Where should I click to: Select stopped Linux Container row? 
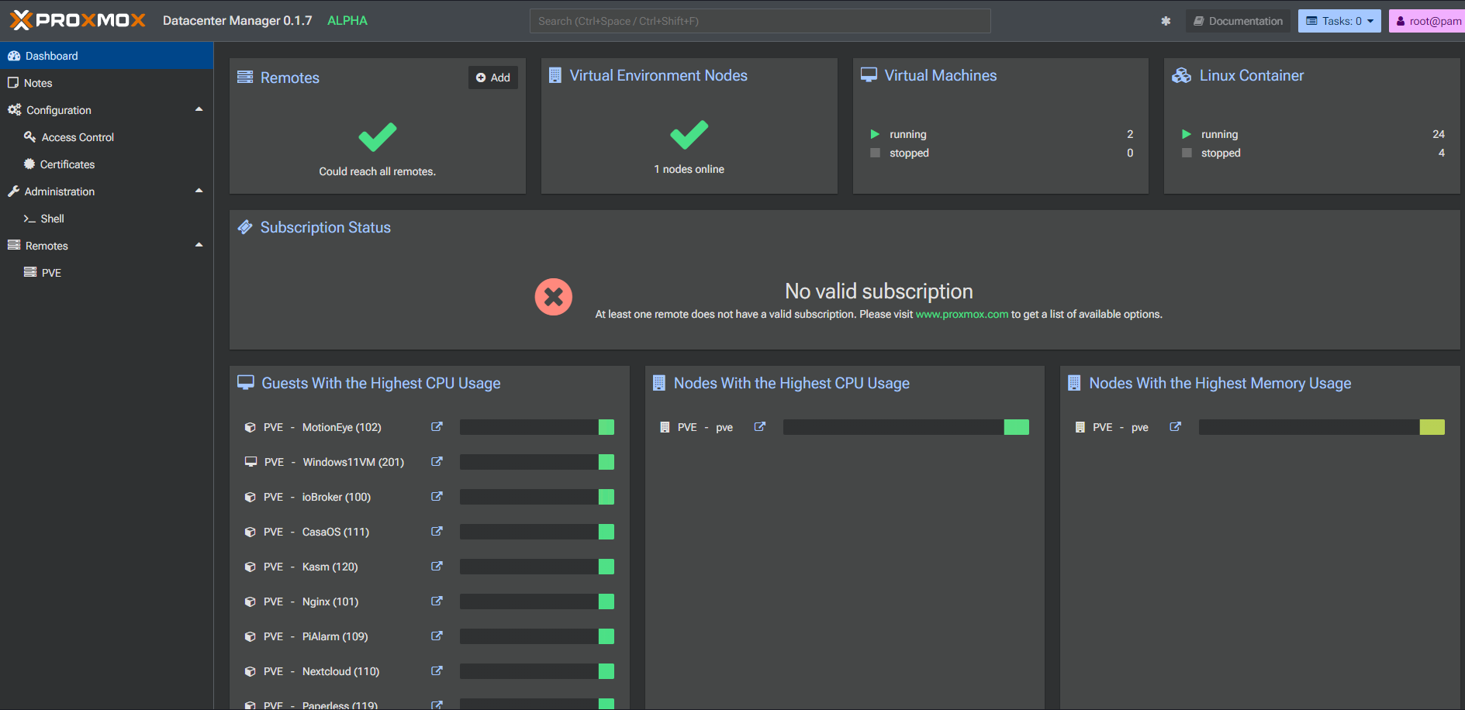tap(1312, 153)
